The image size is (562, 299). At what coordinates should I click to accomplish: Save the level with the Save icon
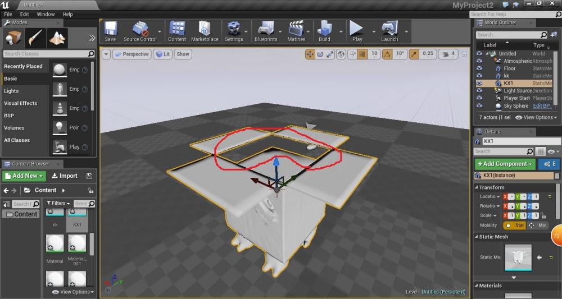click(x=110, y=31)
